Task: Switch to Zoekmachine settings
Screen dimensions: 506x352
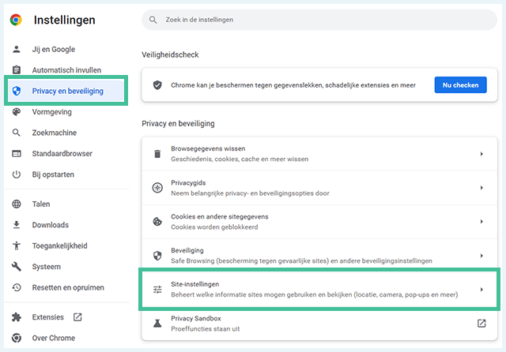Action: point(55,133)
